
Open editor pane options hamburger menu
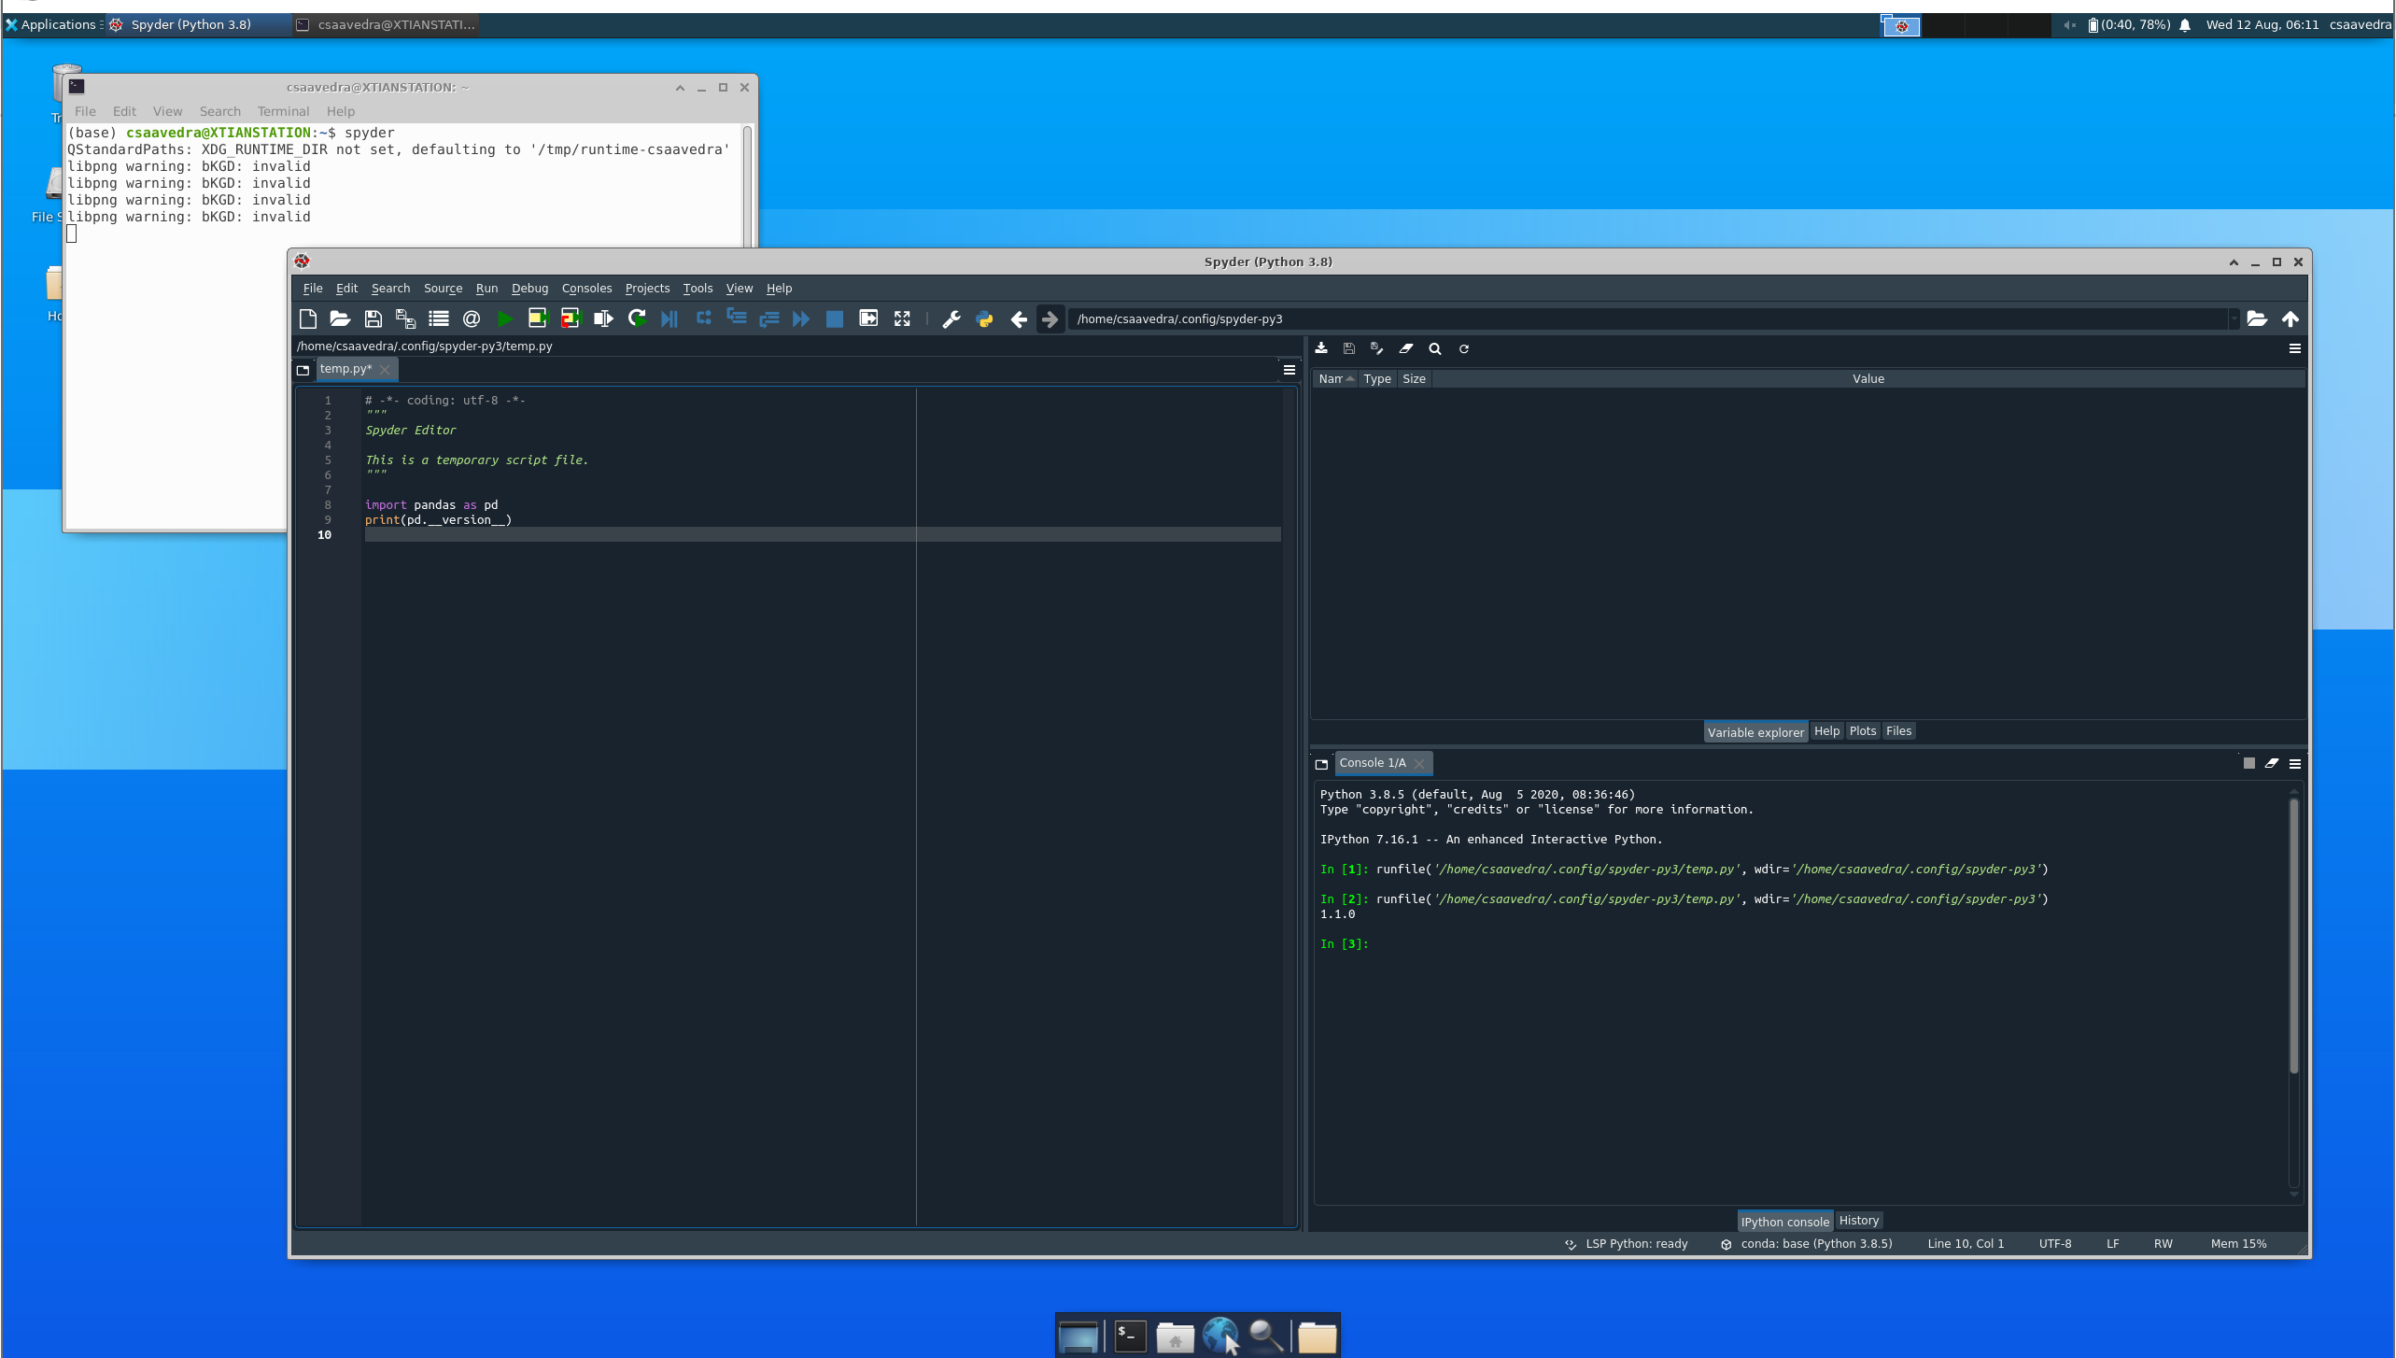click(1289, 370)
